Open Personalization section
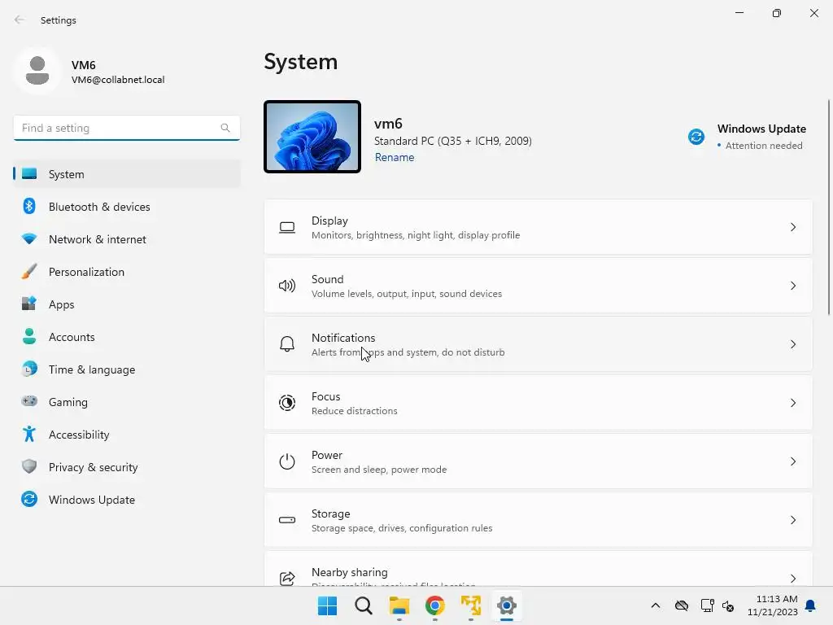The width and height of the screenshot is (833, 625). coord(126,272)
